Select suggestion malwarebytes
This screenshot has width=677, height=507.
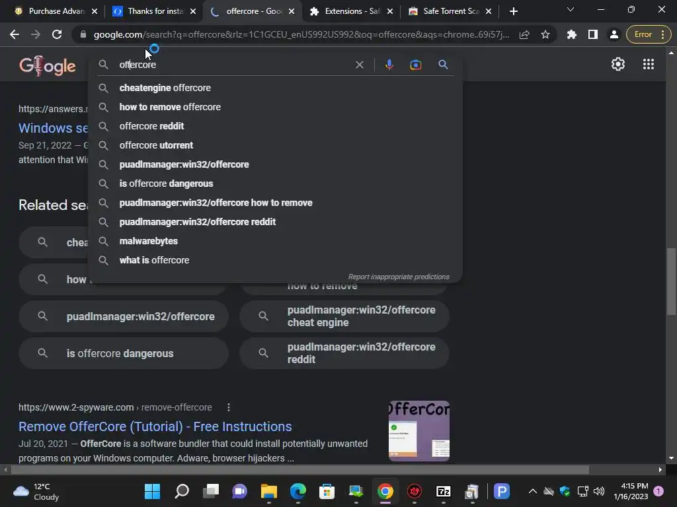[x=275, y=241]
